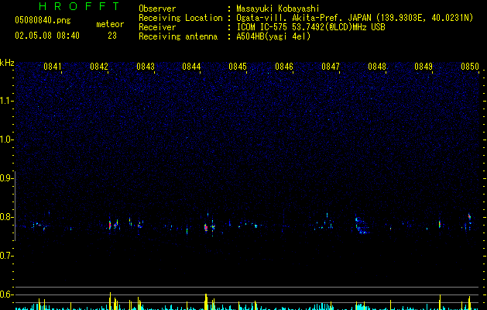Screen dimensions: 487x310
Task: Click the meteor echo between 0844 and 0845
Action: (x=206, y=228)
